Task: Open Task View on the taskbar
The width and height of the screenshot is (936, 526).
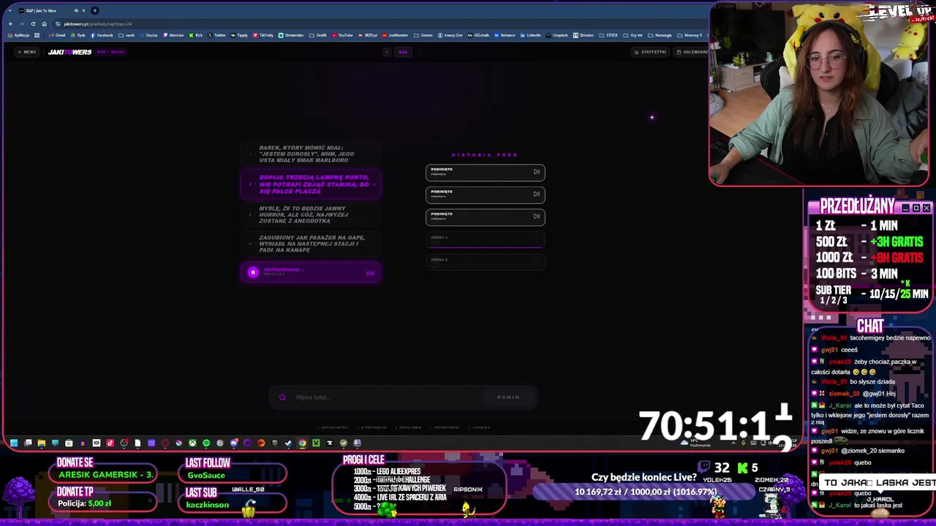Action: click(28, 443)
